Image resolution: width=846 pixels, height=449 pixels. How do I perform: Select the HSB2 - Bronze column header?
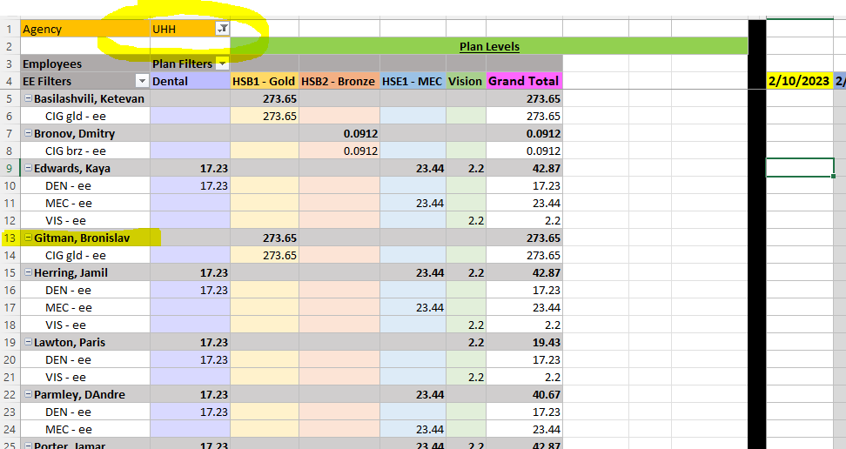339,81
